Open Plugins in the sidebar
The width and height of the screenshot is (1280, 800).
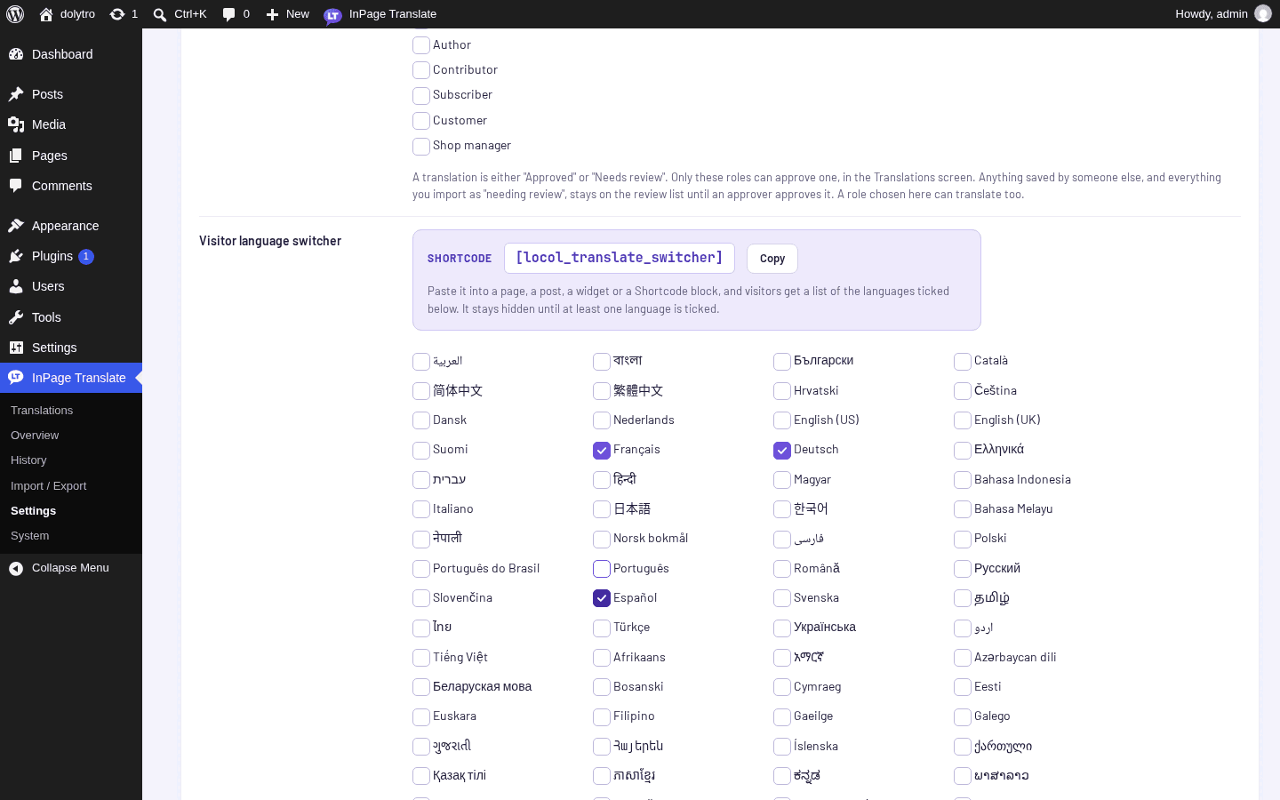[x=71, y=256]
